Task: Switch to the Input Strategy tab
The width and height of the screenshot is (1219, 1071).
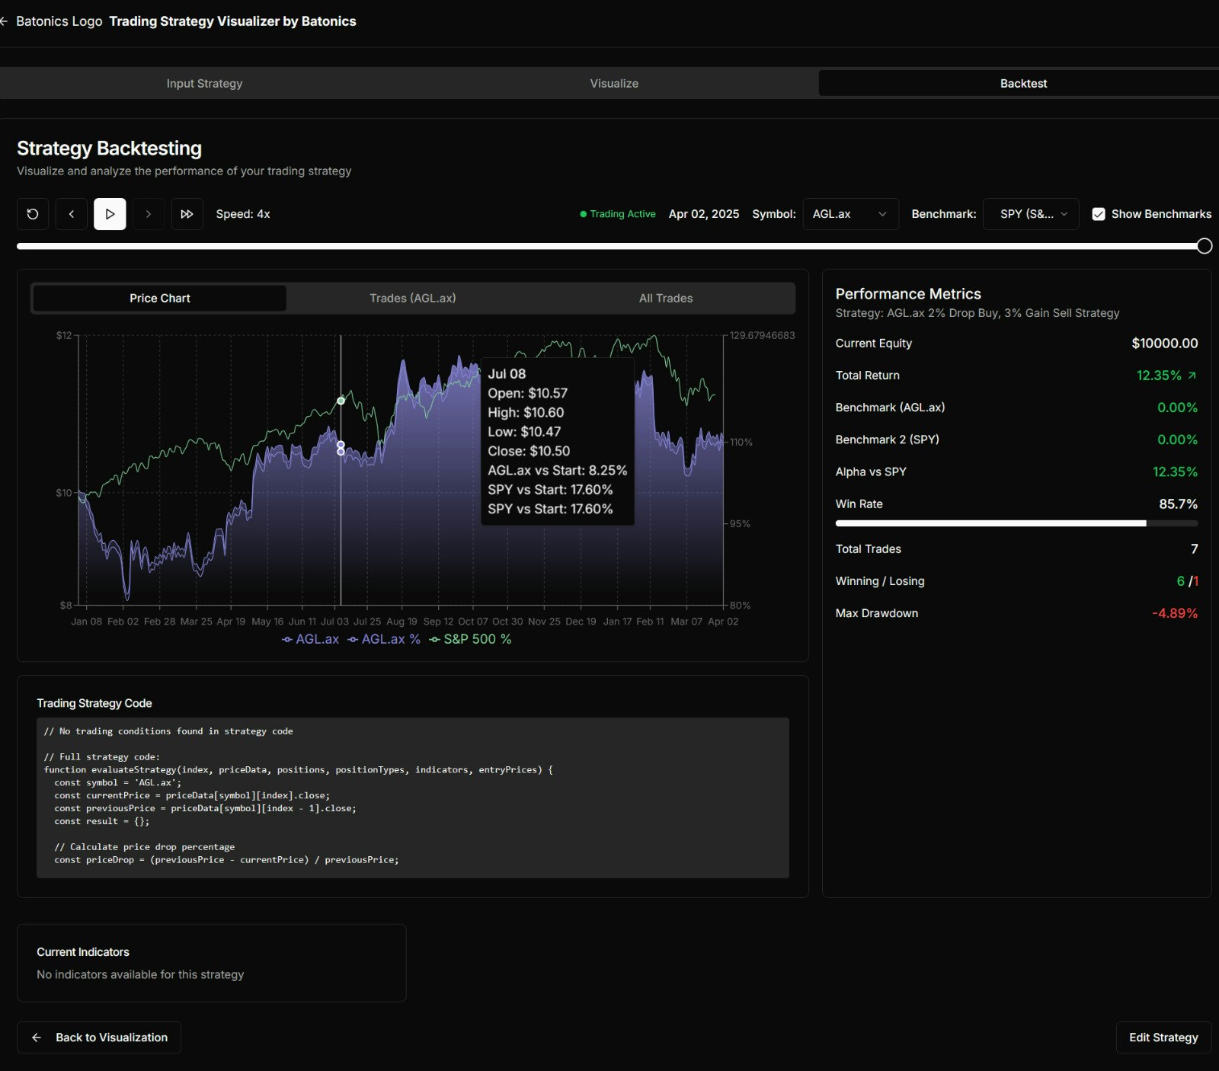Action: (204, 83)
